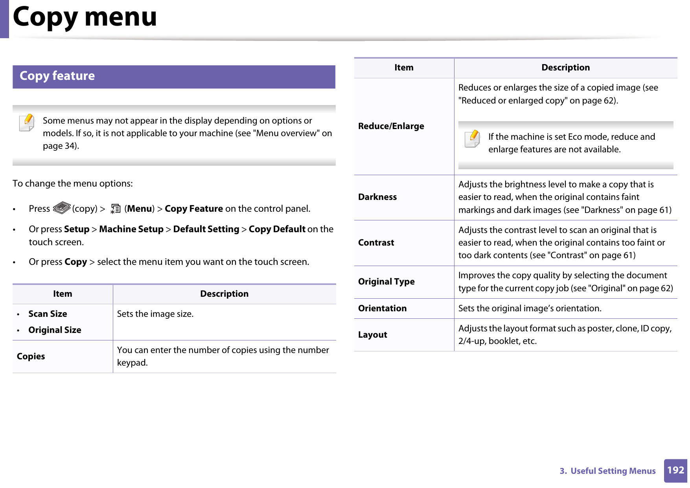
Task: Click 'To change the menu options:' line
Action: (x=73, y=183)
